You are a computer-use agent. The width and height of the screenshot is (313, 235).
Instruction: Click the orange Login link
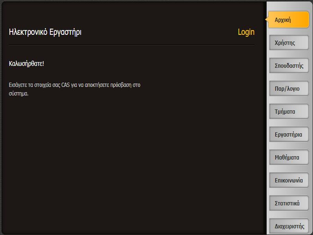pyautogui.click(x=246, y=32)
